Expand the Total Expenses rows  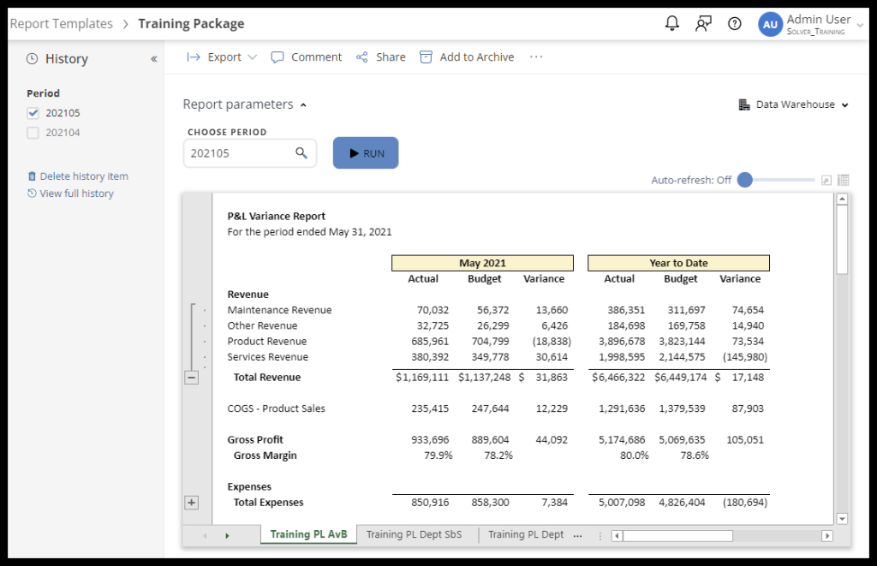point(191,503)
